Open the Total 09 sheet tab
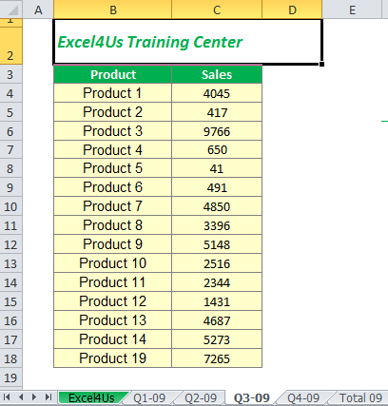This screenshot has height=406, width=388. tap(360, 397)
